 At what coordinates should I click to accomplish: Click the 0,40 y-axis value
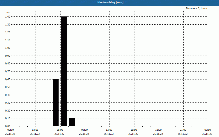(x=8, y=95)
